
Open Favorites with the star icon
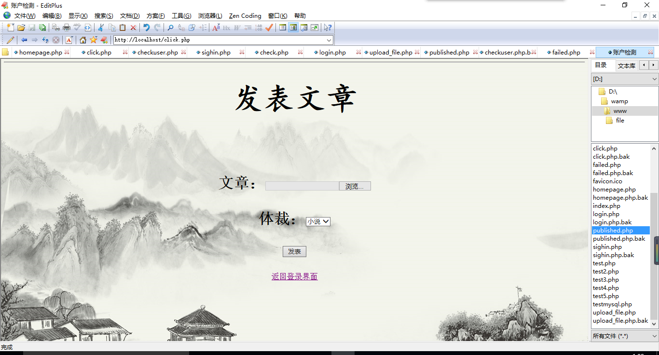94,40
